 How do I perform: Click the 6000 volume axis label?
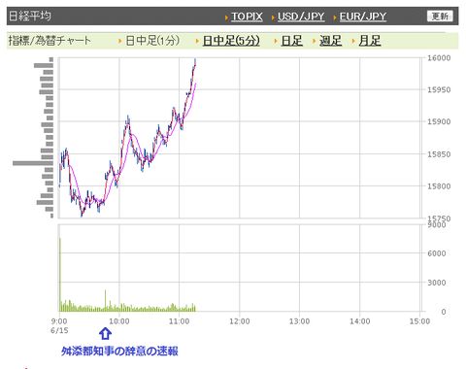437,253
